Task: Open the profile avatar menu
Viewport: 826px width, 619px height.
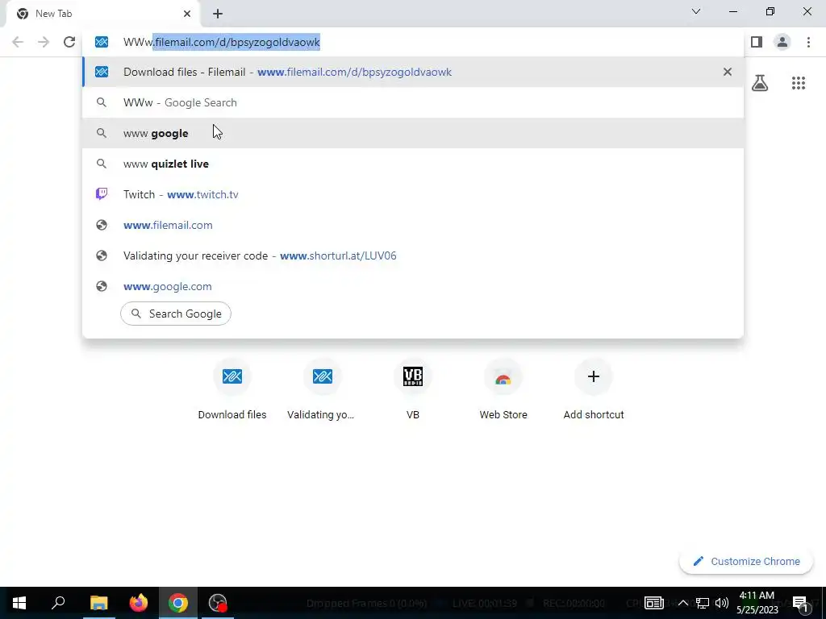Action: tap(782, 42)
